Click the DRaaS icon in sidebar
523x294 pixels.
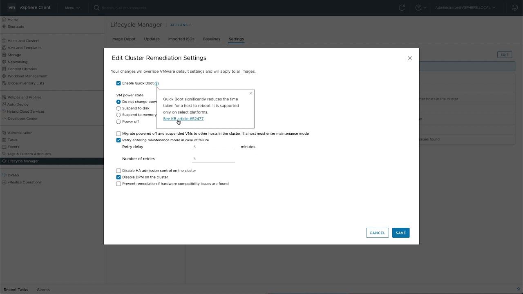4,175
